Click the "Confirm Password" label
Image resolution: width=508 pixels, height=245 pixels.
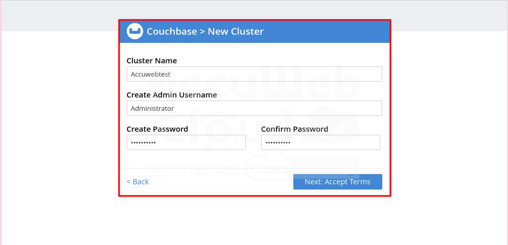pyautogui.click(x=294, y=129)
